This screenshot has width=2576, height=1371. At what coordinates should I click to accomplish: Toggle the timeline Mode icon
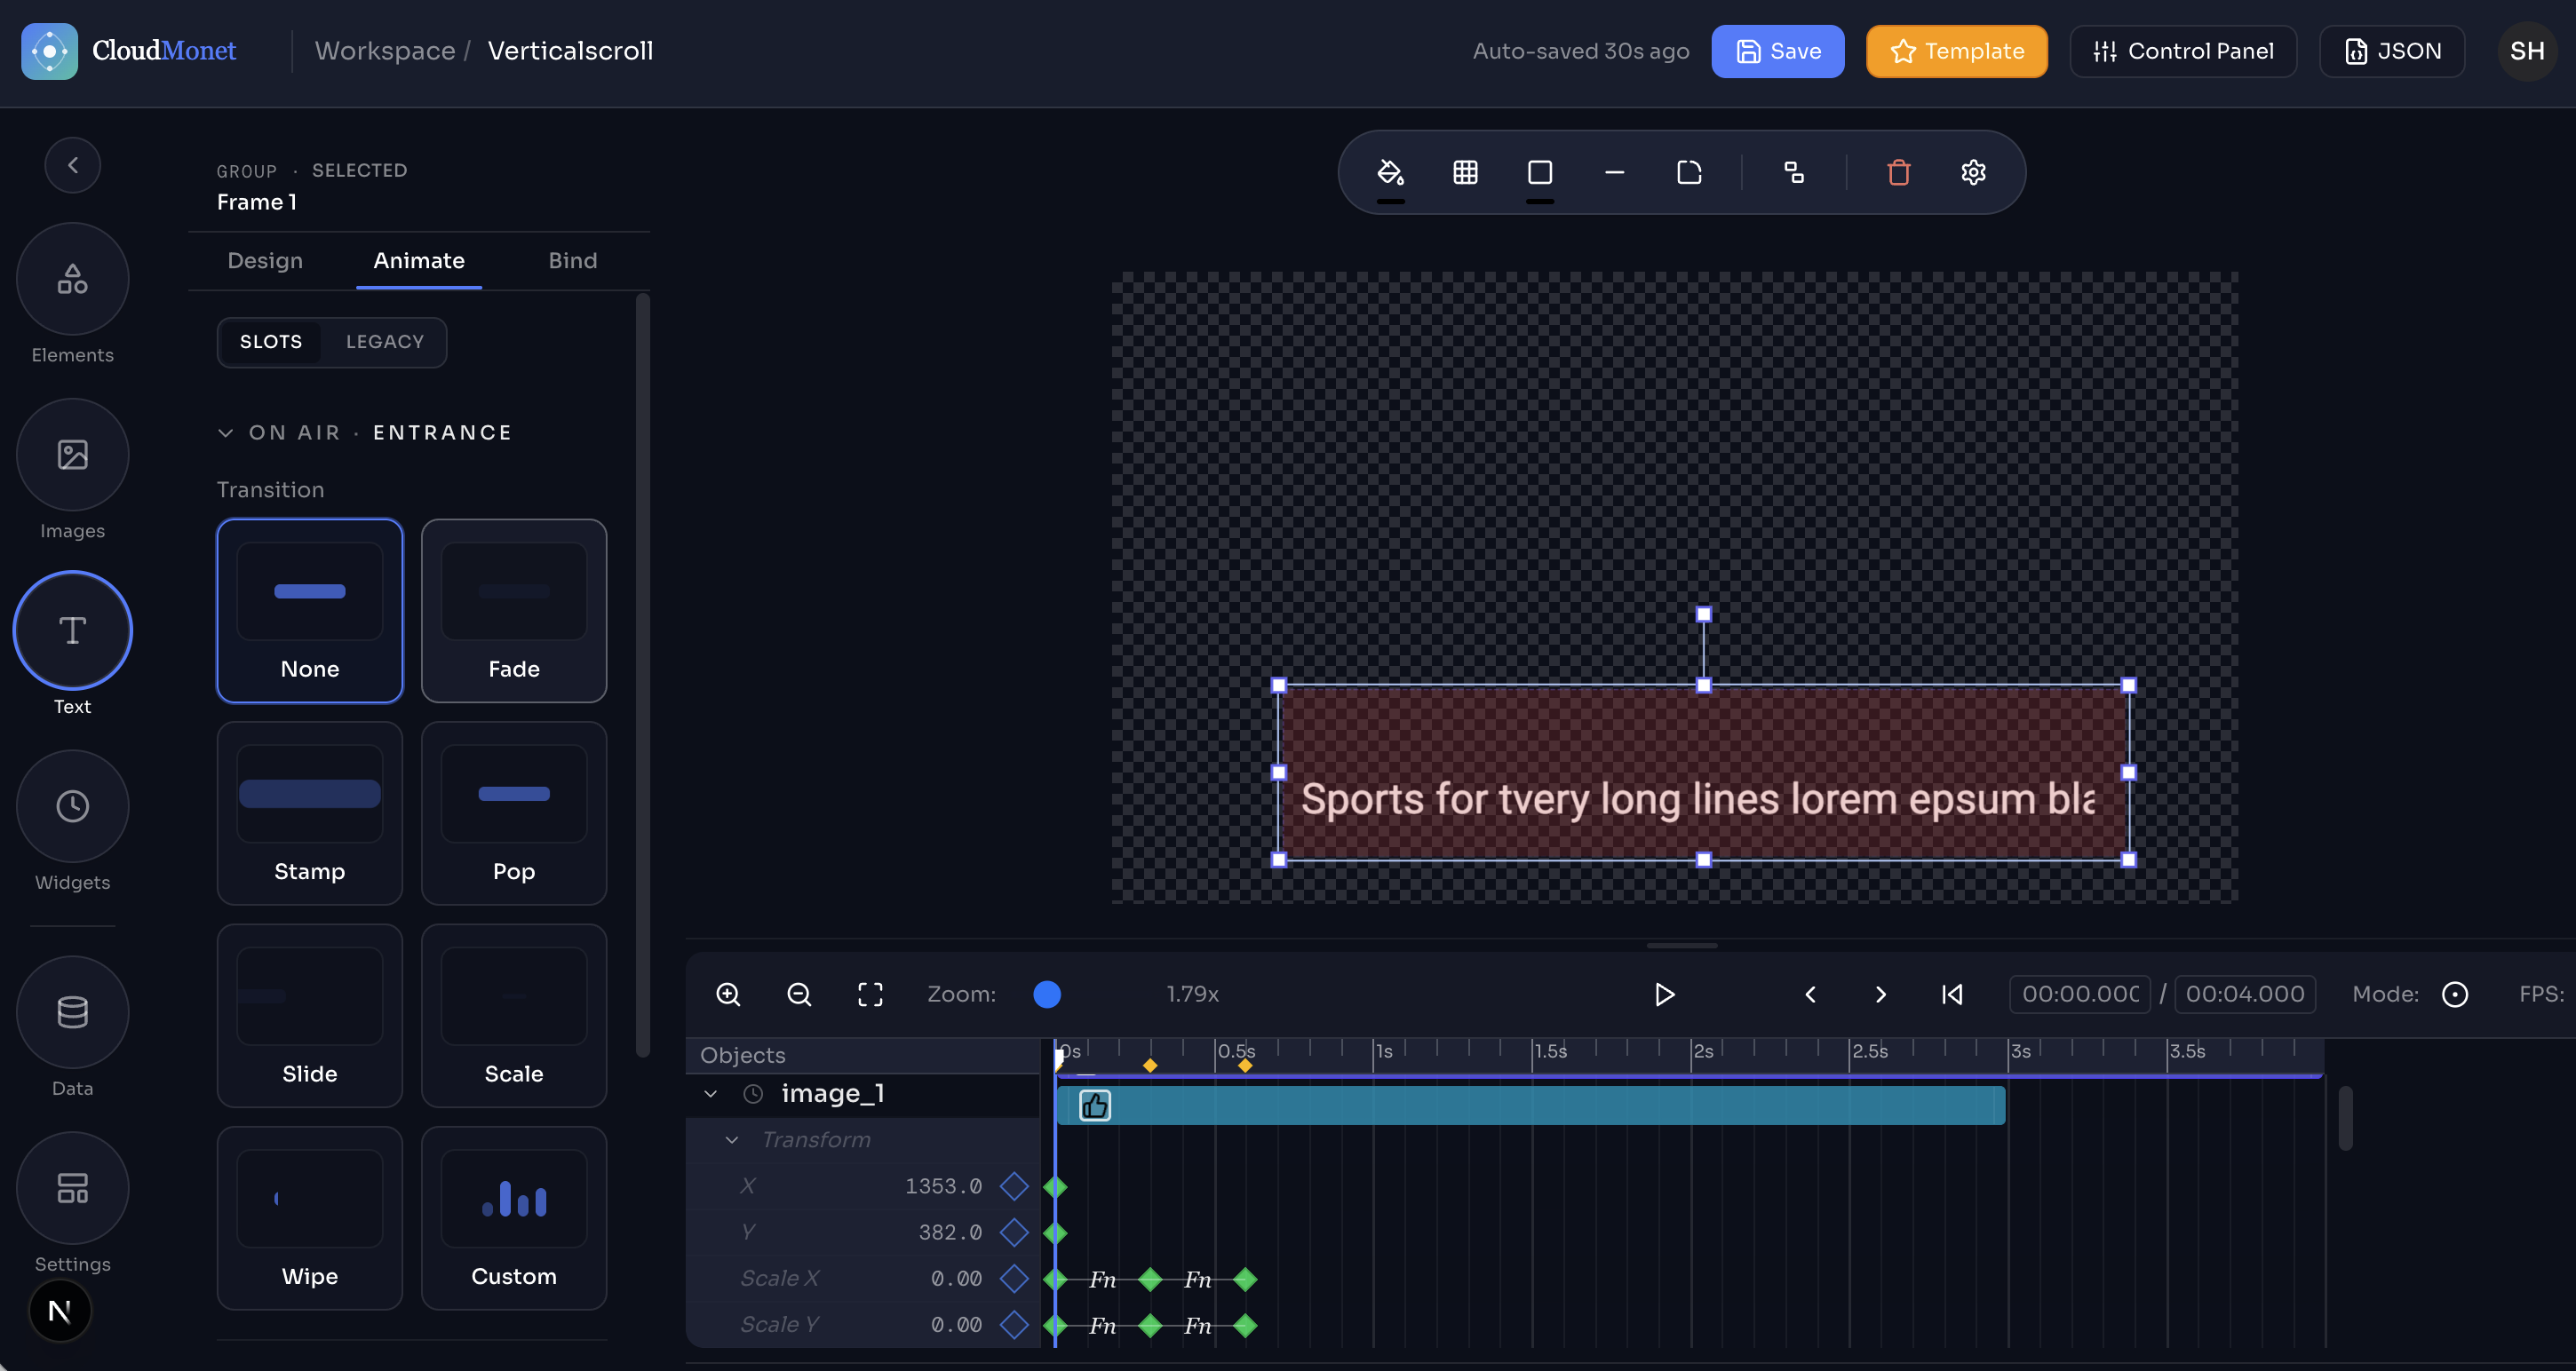click(2454, 994)
